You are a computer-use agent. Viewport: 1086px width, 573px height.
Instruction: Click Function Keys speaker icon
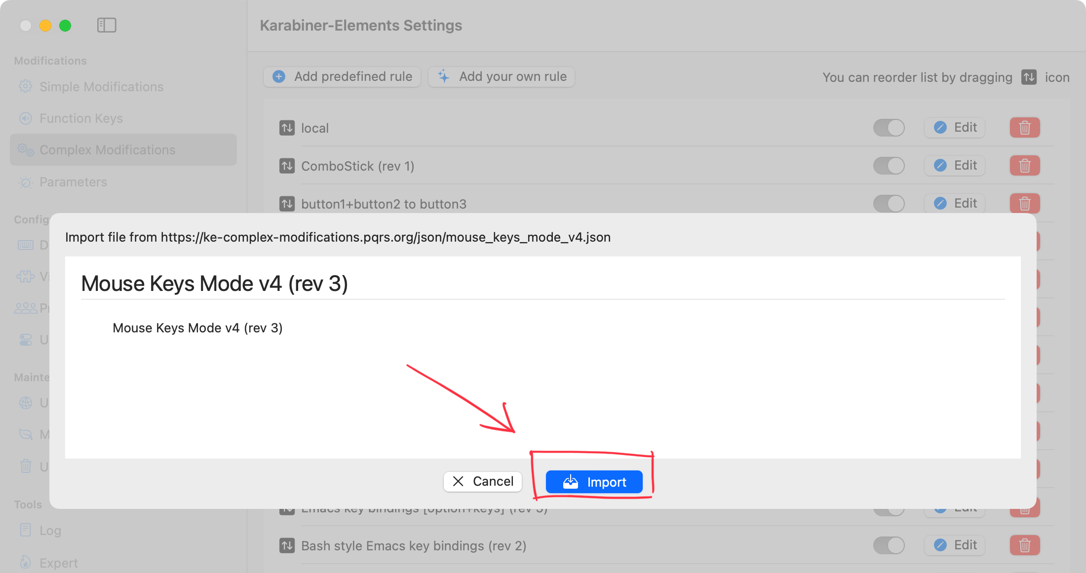(26, 118)
